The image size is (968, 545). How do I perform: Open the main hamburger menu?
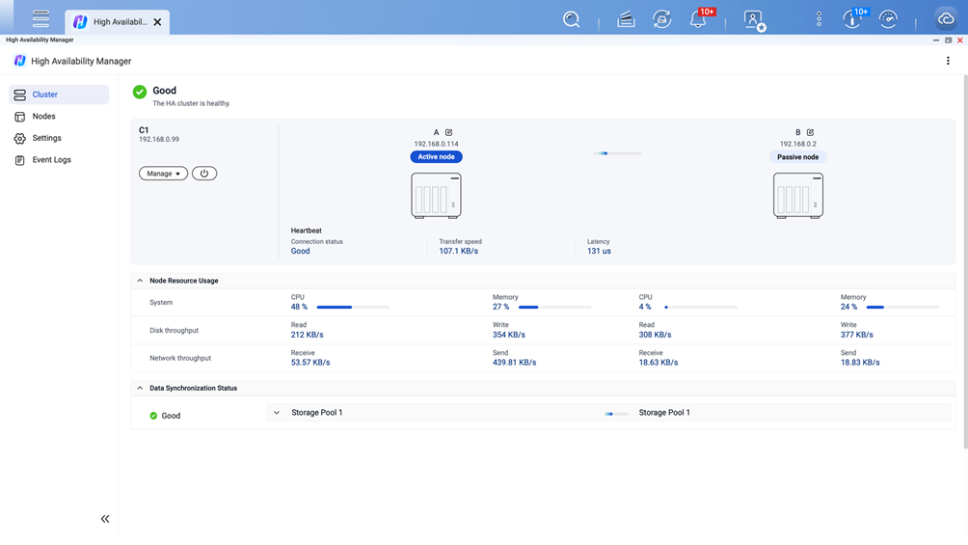pos(40,19)
